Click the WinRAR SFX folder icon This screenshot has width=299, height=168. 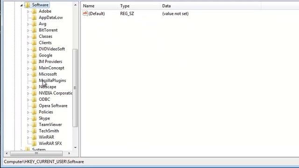click(x=34, y=143)
